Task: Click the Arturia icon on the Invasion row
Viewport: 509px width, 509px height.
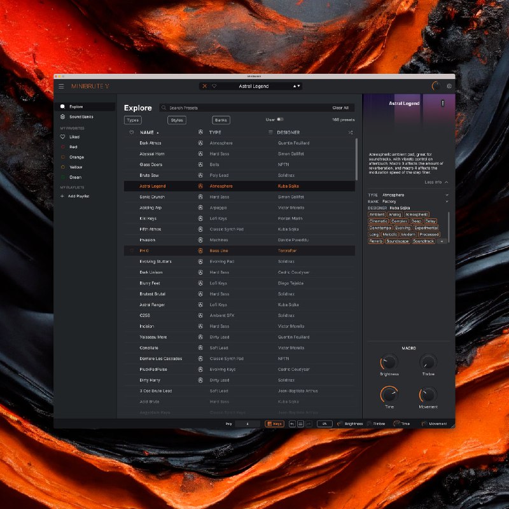Action: [x=200, y=240]
